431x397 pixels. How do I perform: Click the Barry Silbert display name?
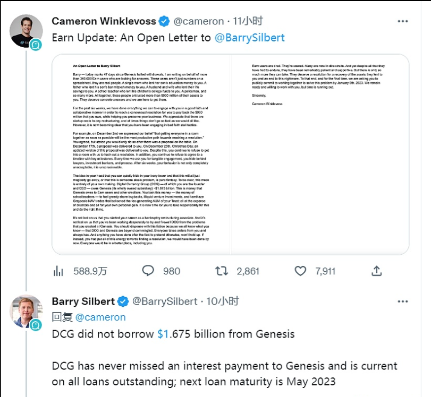[x=83, y=301]
